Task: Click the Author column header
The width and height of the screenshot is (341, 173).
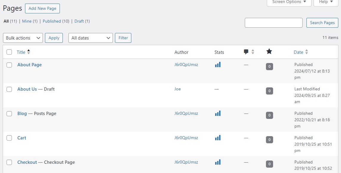Action: (x=181, y=52)
